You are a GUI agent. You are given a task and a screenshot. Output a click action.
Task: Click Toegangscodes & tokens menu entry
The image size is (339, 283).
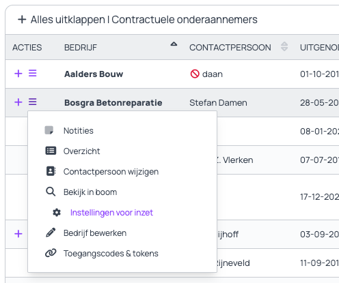[x=111, y=254]
